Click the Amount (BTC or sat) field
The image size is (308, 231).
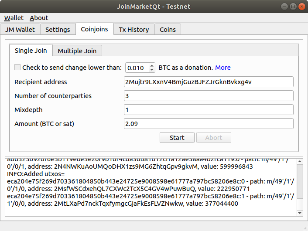pyautogui.click(x=209, y=124)
